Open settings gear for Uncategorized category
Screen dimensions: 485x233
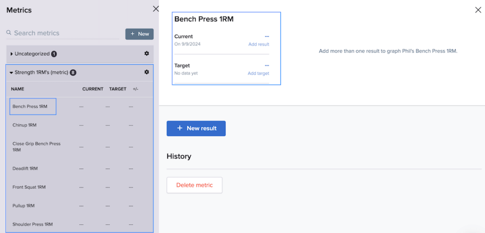coord(147,54)
